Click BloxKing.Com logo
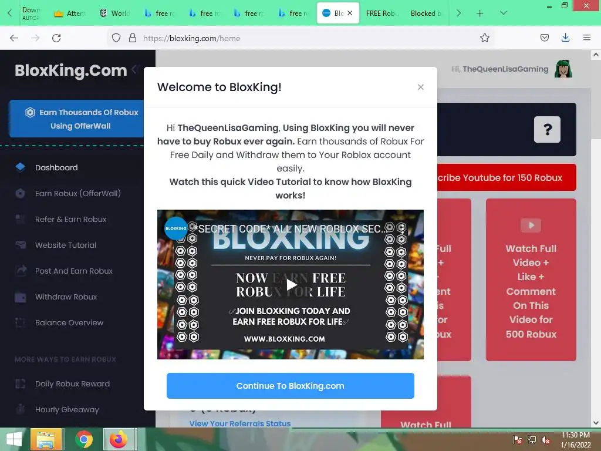This screenshot has height=451, width=601. (71, 70)
